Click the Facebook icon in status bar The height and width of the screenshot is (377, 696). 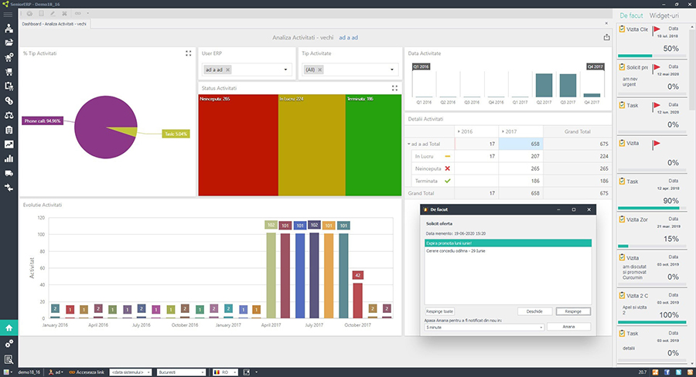pyautogui.click(x=667, y=372)
